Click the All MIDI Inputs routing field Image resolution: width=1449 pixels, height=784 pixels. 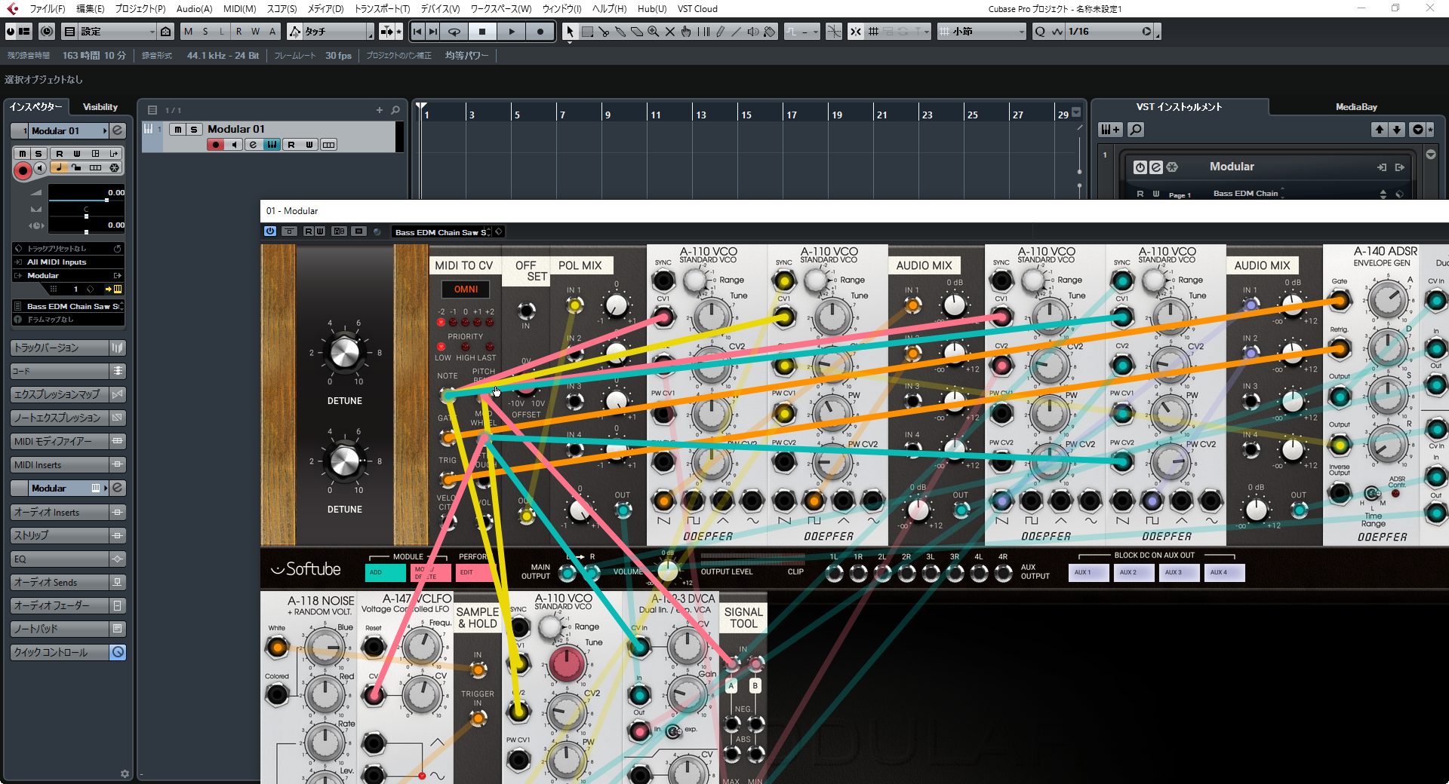tap(68, 262)
